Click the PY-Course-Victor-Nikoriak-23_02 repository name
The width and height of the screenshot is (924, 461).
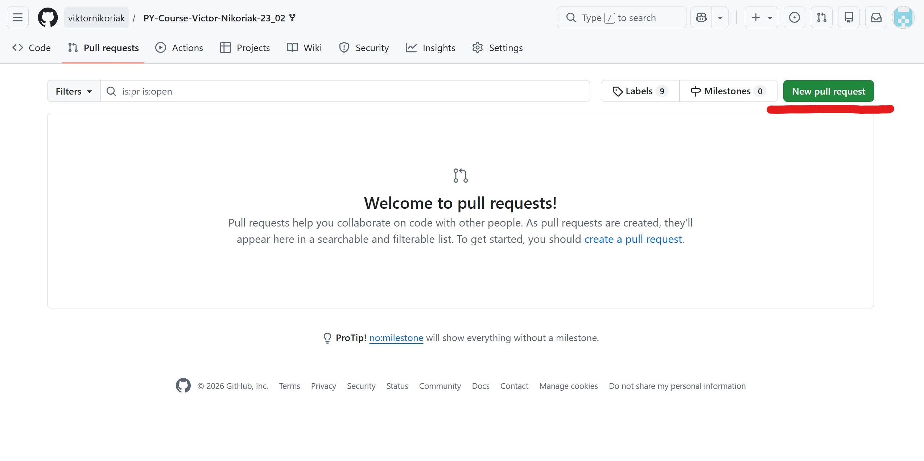(x=214, y=18)
